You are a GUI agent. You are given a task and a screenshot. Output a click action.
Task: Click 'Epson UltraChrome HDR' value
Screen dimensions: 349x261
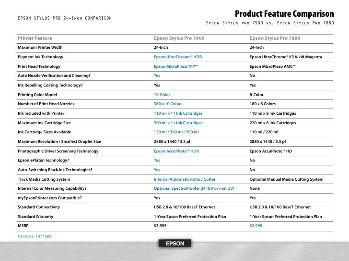coord(178,57)
